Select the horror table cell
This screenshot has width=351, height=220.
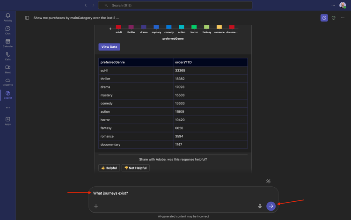click(x=136, y=120)
